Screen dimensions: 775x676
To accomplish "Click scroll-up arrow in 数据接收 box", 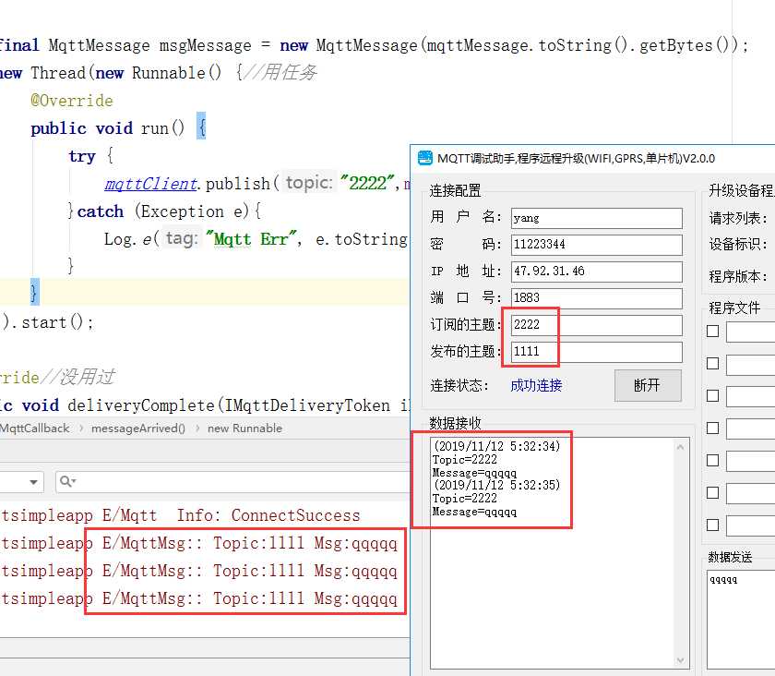I will [x=681, y=447].
